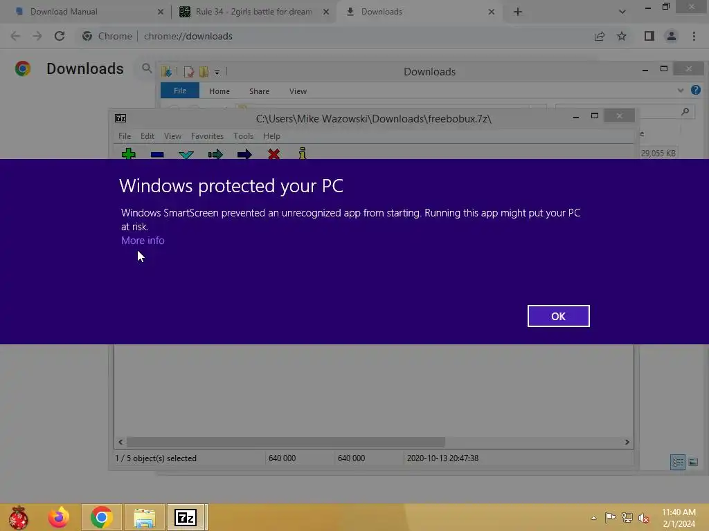Click the 7-Zip Move arrow icon
Image resolution: width=709 pixels, height=531 pixels.
[x=244, y=154]
